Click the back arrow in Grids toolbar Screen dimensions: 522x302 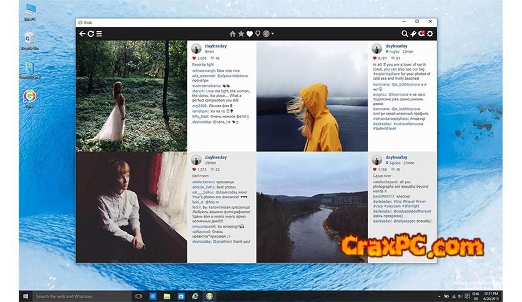click(82, 34)
